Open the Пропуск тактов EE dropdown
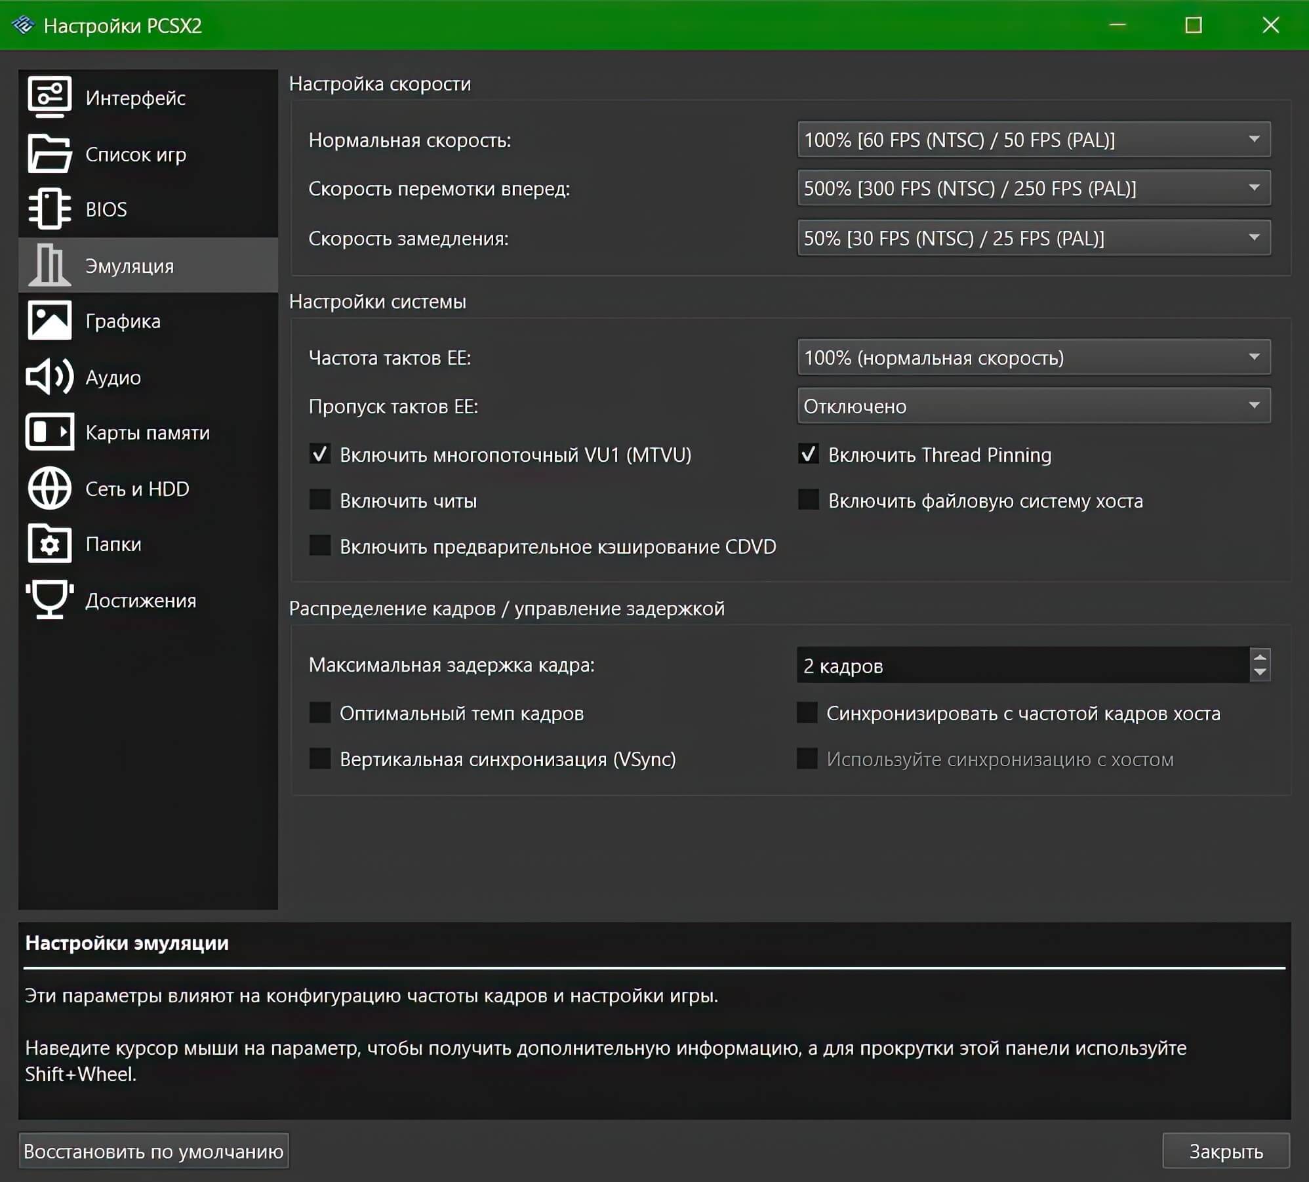 pyautogui.click(x=1033, y=406)
